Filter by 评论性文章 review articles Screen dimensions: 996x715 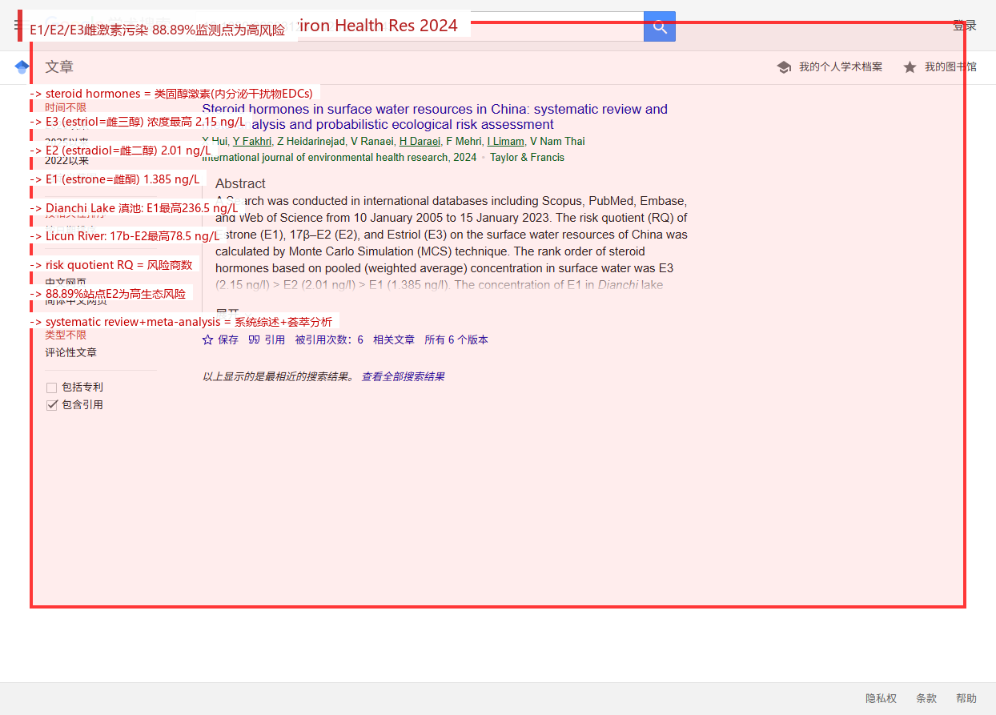coord(70,352)
